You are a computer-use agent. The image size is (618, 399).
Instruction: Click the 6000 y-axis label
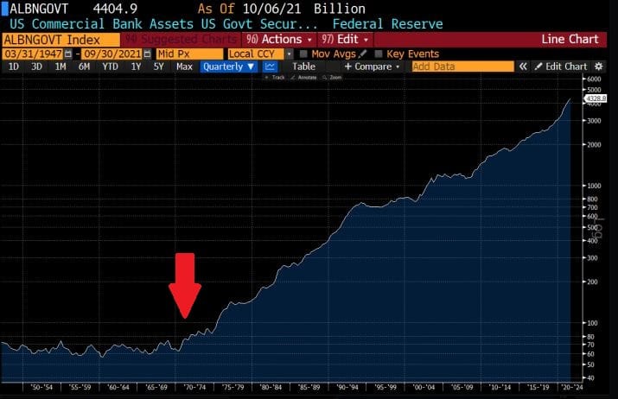click(595, 79)
